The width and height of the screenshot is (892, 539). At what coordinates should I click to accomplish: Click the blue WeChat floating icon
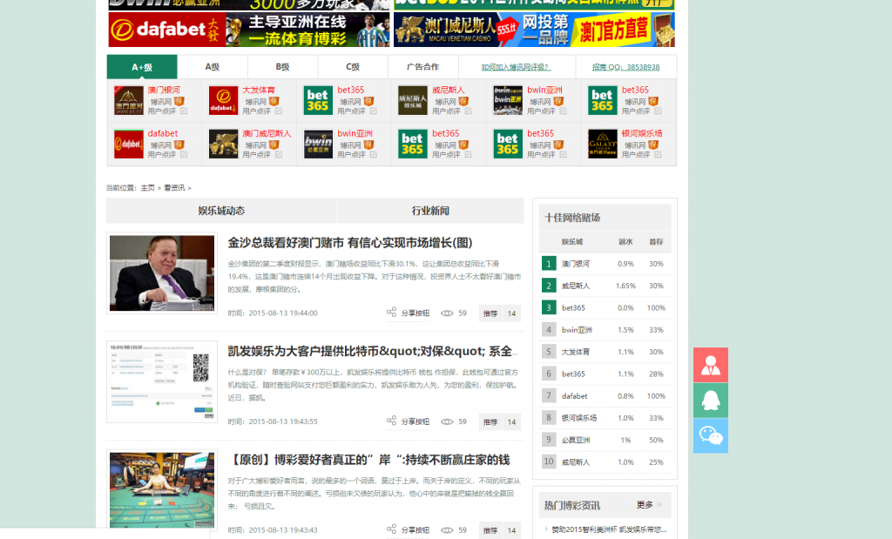(711, 435)
